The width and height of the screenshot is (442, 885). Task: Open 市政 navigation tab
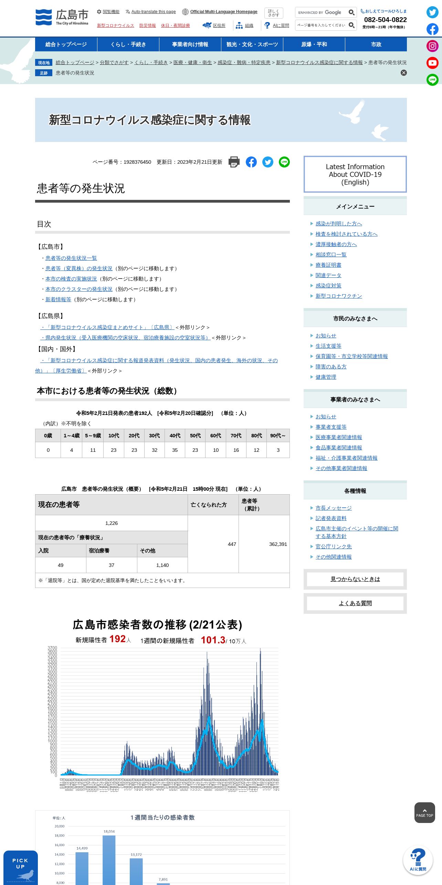376,44
